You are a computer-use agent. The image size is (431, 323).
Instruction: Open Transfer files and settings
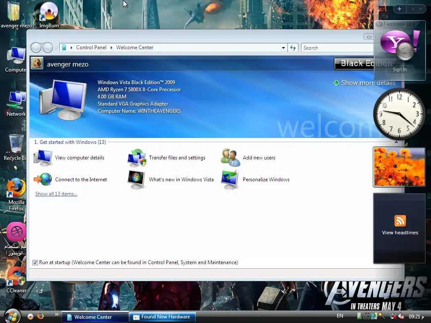pyautogui.click(x=167, y=158)
